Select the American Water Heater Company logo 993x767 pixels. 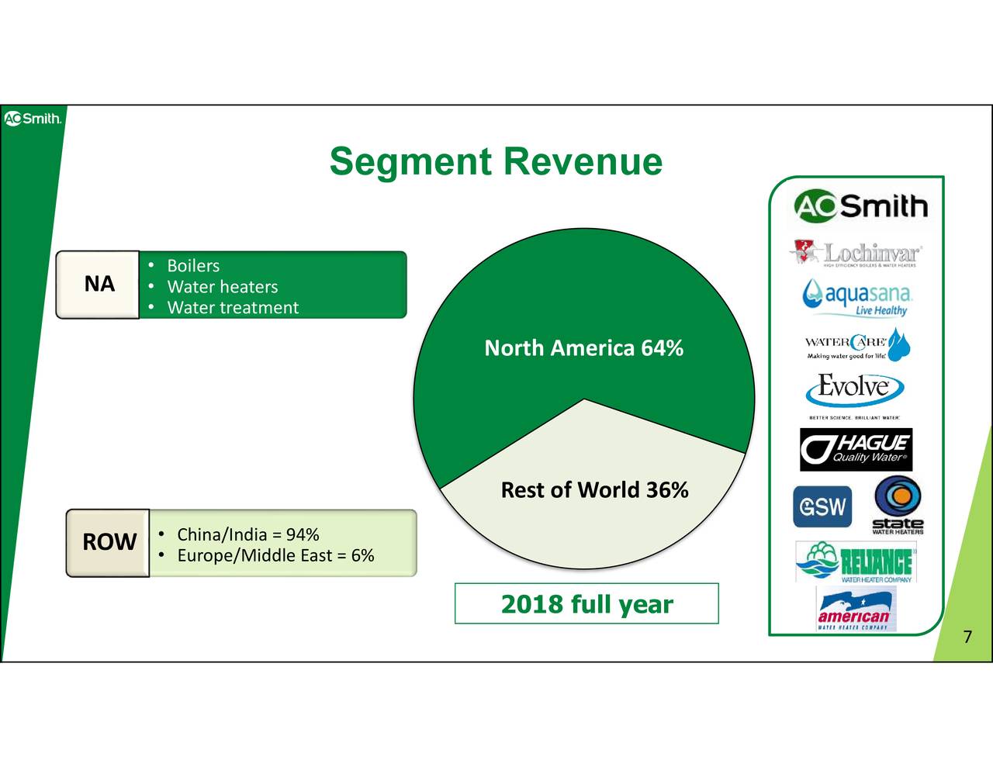(x=856, y=609)
